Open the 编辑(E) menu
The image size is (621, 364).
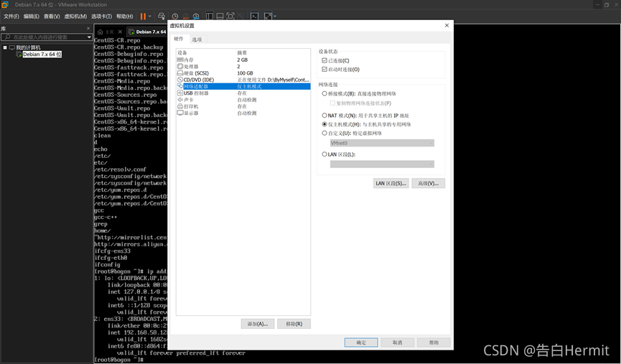[x=32, y=17]
